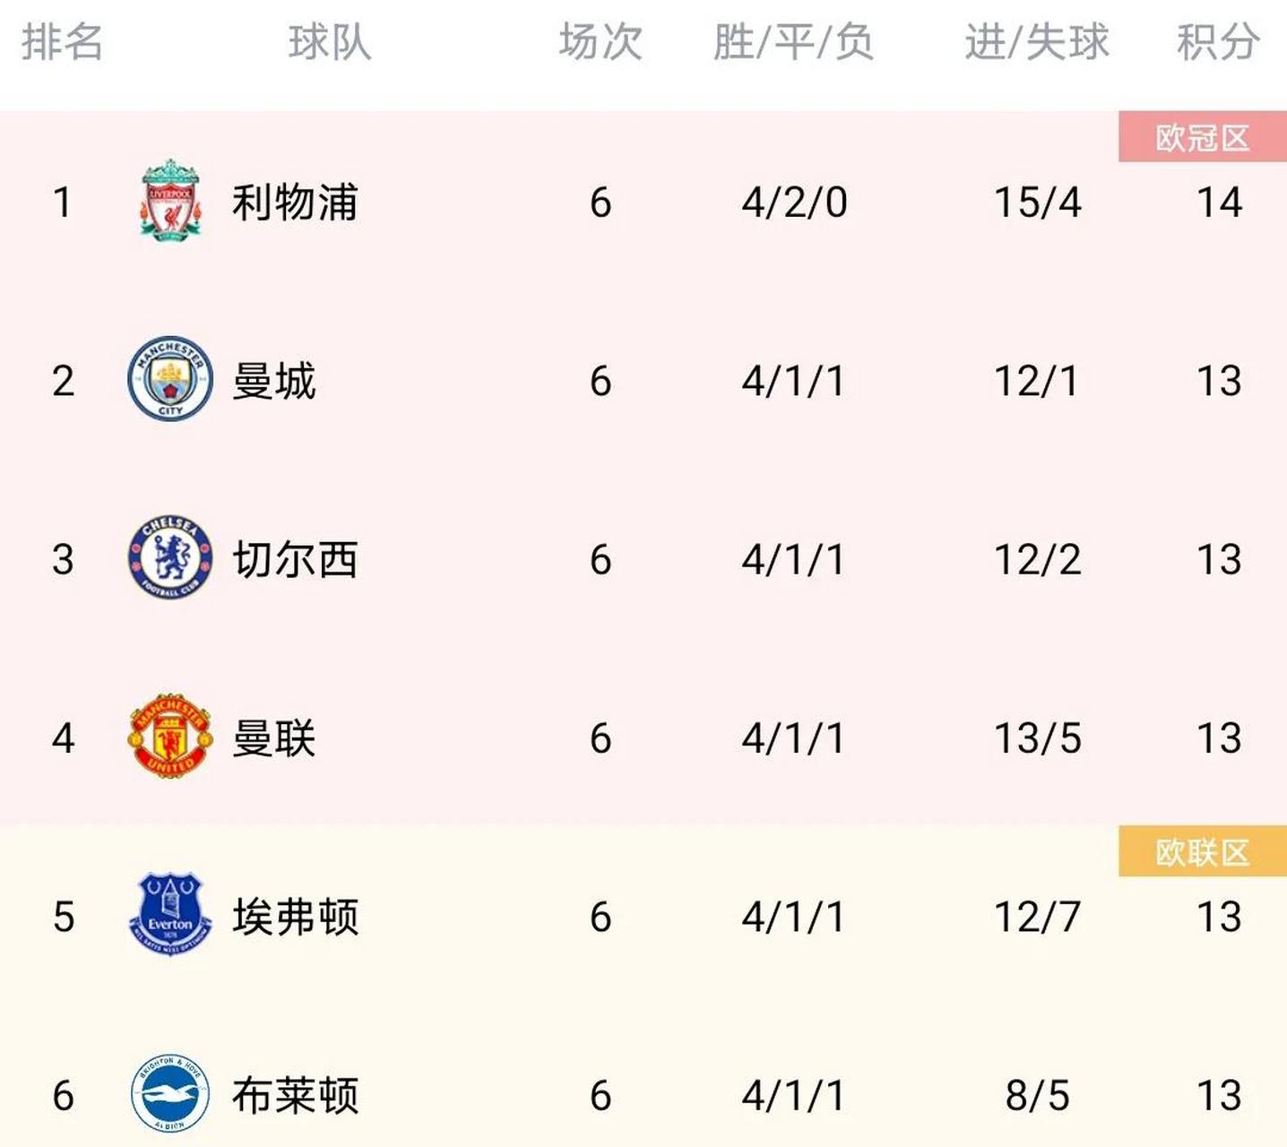Click the Liverpool club crest
The height and width of the screenshot is (1147, 1287).
click(170, 201)
